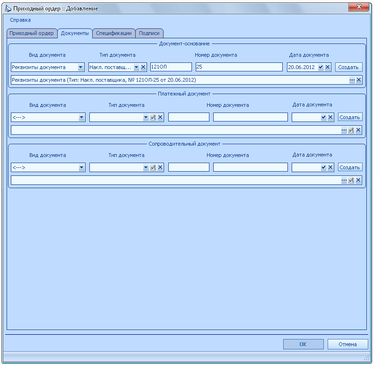Screen dimensions: 373x365
Task: Switch to Приходный ордер tab
Action: click(32, 33)
